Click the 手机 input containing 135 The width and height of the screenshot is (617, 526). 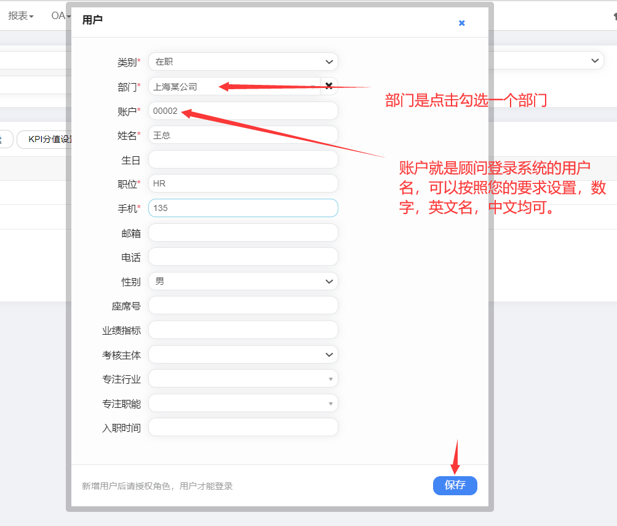tap(243, 208)
